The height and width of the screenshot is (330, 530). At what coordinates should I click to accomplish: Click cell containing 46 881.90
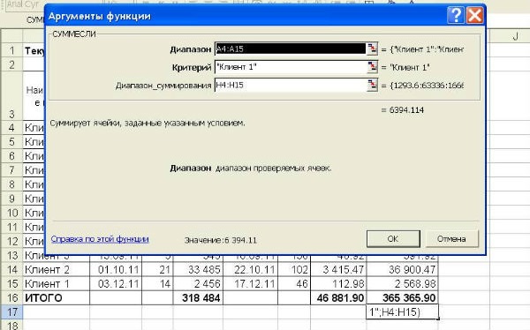(338, 298)
